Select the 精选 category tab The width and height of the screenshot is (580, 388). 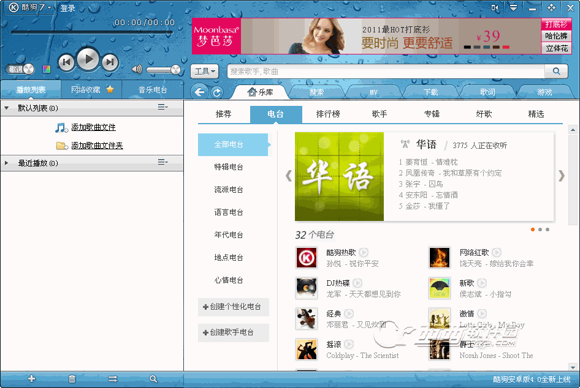point(536,114)
